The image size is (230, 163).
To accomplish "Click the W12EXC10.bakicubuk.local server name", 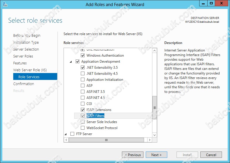I will click(202, 22).
